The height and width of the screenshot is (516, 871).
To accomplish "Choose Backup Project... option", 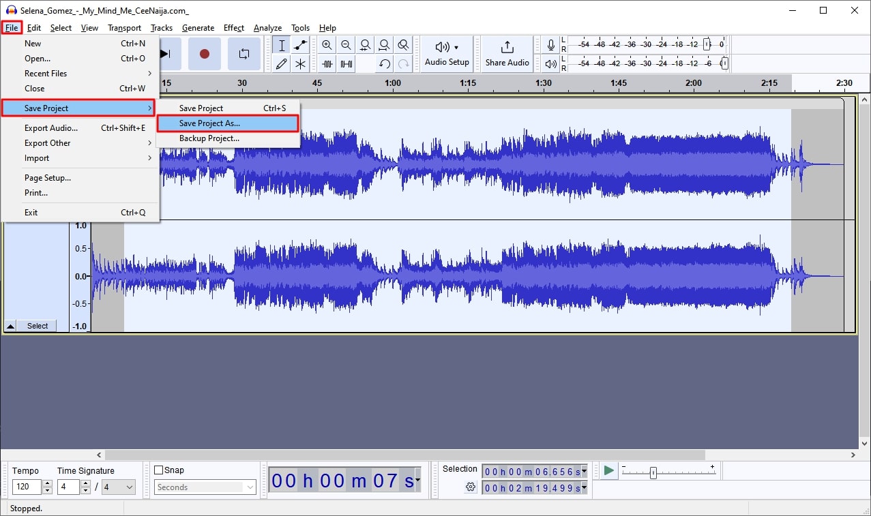I will pos(228,138).
